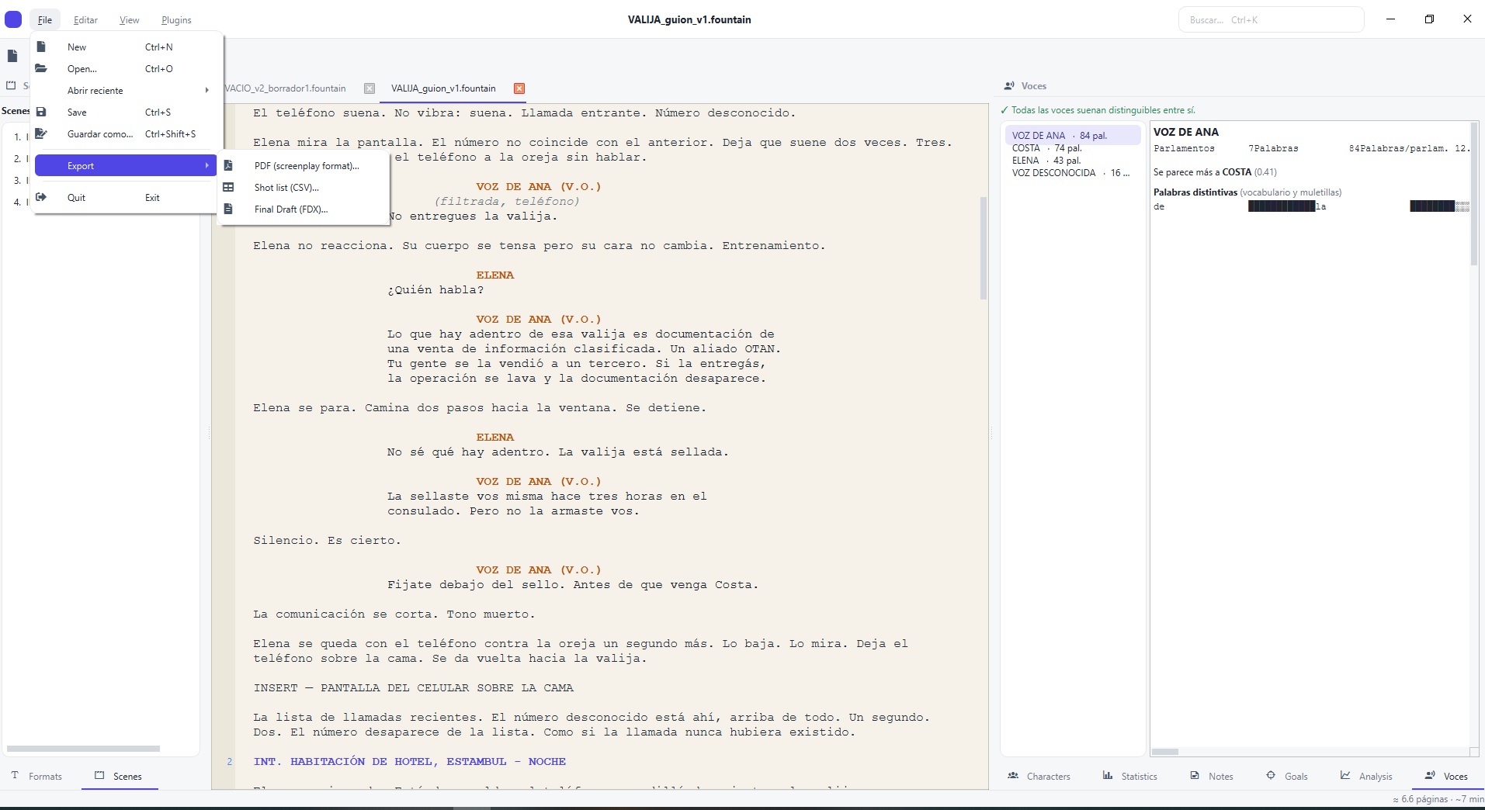Click the Guardar como icon
Viewport: 1485px width, 810px height.
[x=41, y=133]
